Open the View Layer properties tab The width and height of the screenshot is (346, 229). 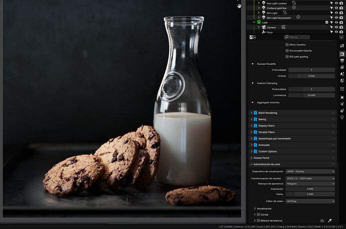click(342, 67)
